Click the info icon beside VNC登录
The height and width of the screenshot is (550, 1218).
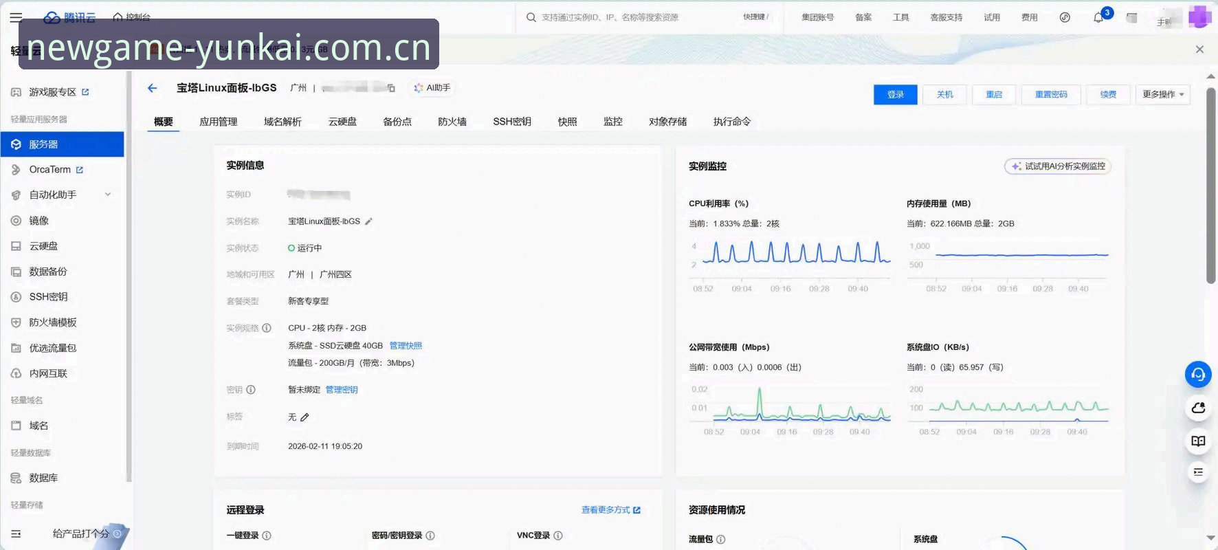click(x=558, y=536)
